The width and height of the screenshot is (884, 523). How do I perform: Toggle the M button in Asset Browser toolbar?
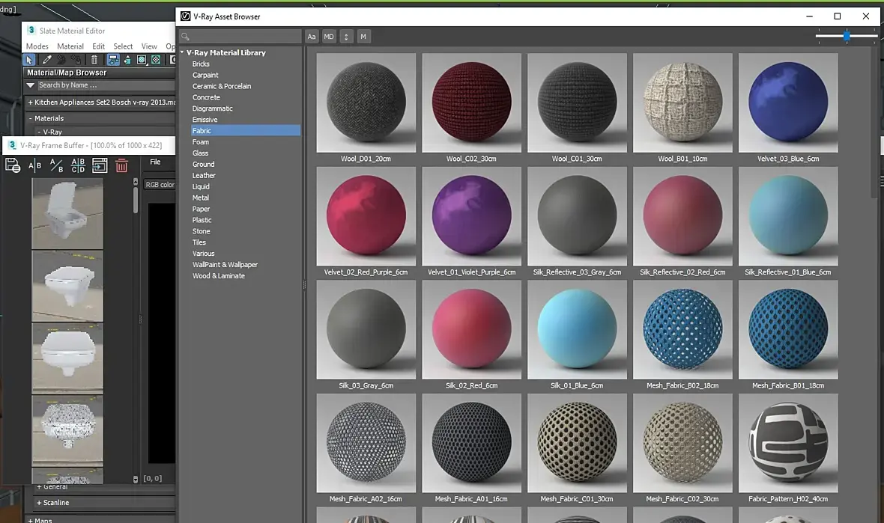pos(363,37)
